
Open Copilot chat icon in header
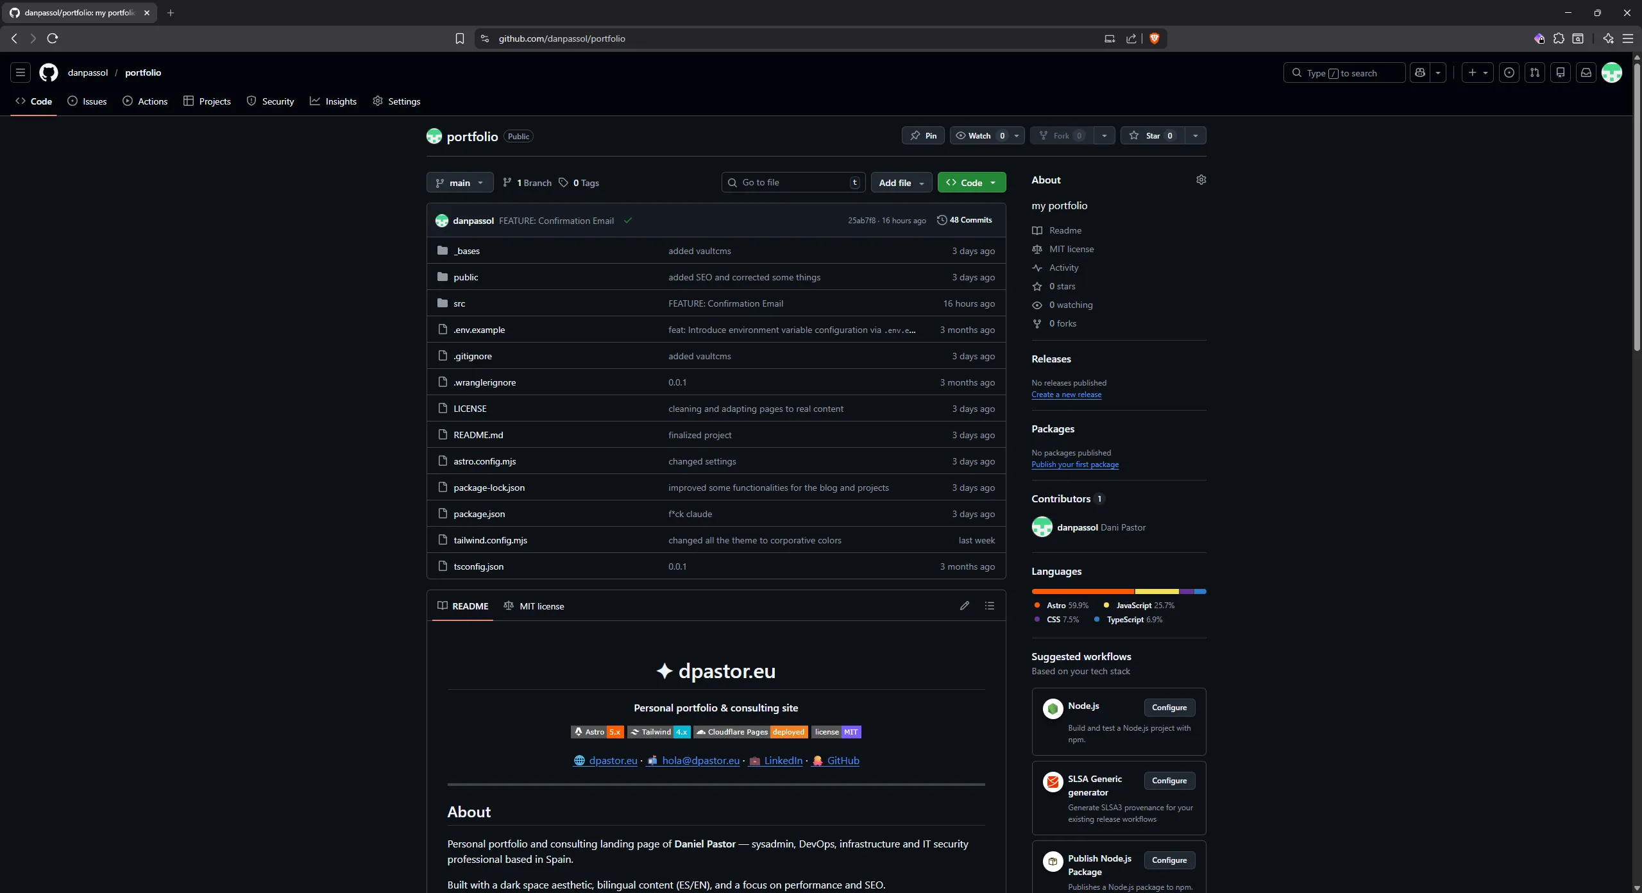[1420, 72]
